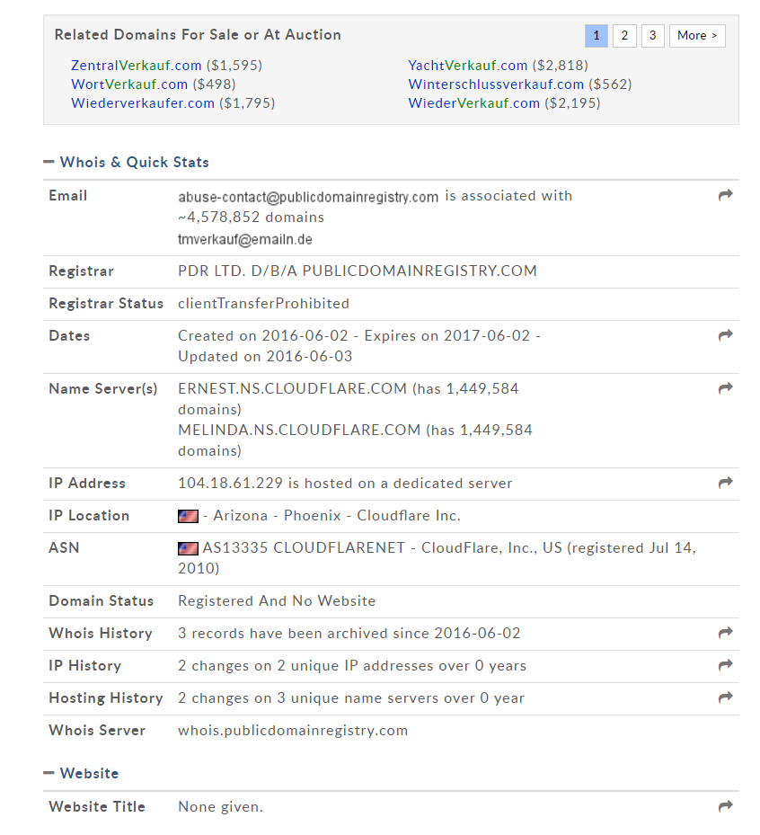The height and width of the screenshot is (835, 760).
Task: Open the Winterschlussverkauf.com link
Action: (x=496, y=84)
